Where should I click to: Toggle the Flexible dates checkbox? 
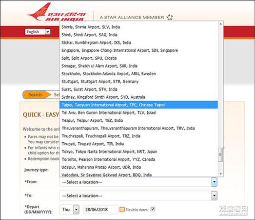point(153,209)
